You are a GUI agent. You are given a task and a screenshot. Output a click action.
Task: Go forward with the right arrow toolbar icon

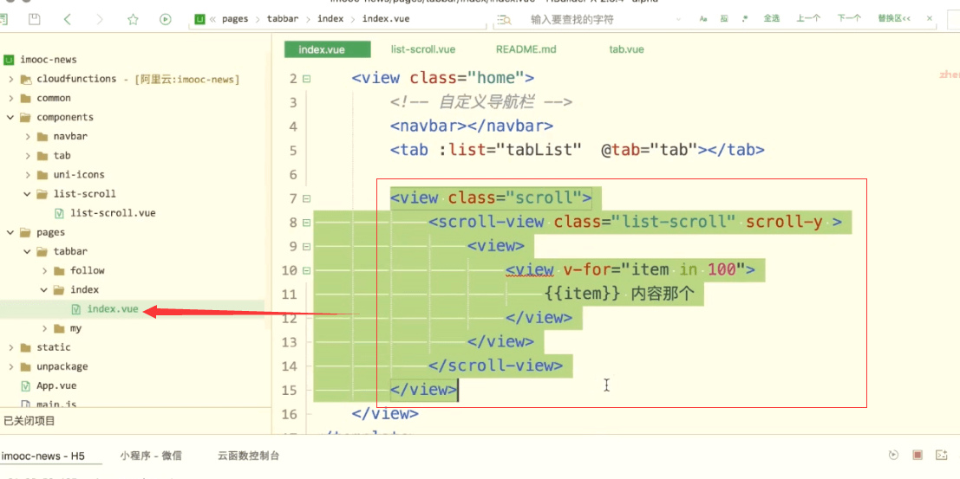coord(100,20)
